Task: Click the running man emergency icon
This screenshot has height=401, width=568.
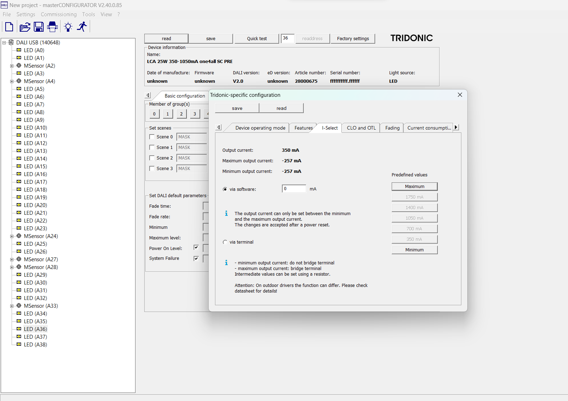Action: click(x=82, y=27)
